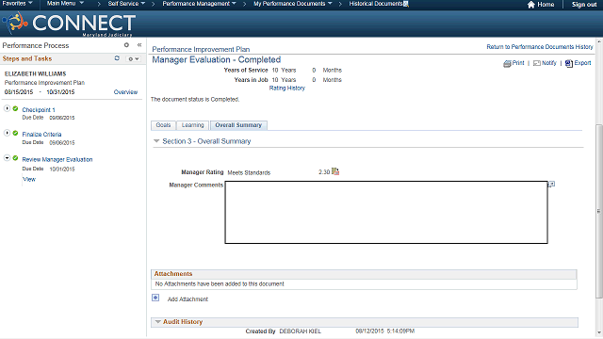Collapse Section 3 - Overall Summary

click(156, 141)
